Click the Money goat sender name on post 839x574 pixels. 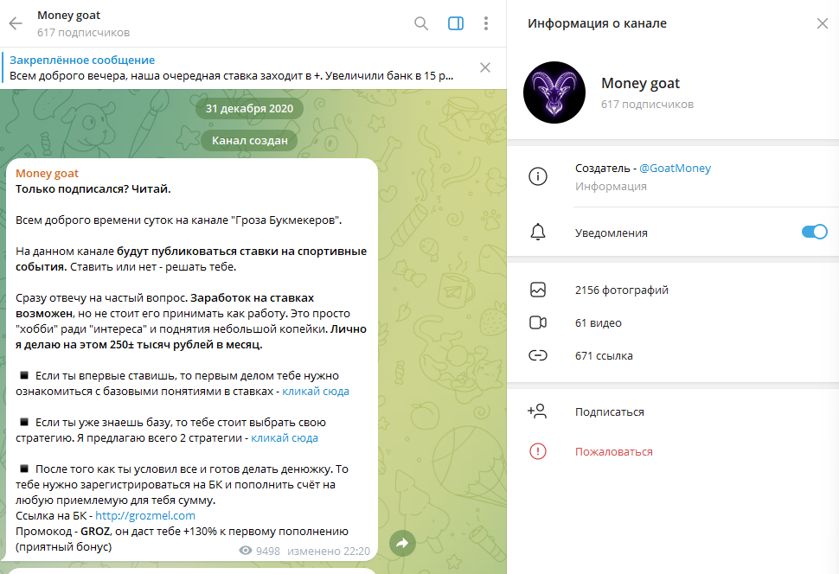pos(47,173)
